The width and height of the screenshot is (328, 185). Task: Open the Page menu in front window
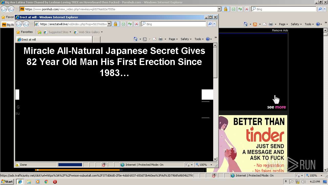(x=173, y=39)
